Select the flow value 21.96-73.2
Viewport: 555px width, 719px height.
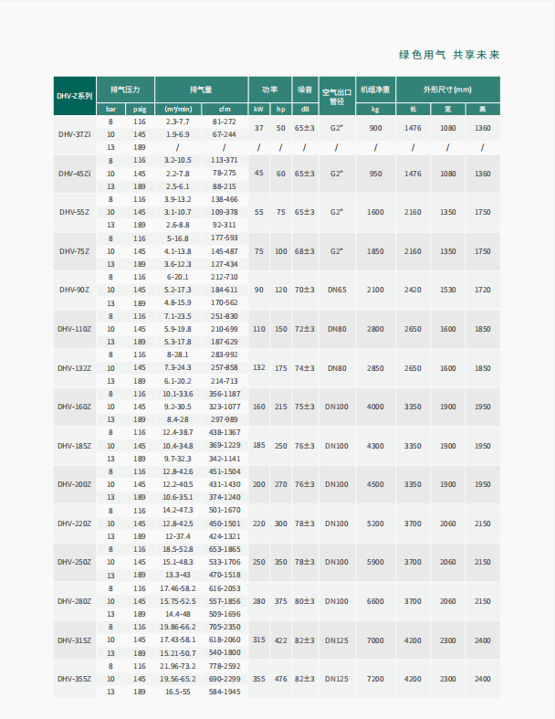coord(178,666)
